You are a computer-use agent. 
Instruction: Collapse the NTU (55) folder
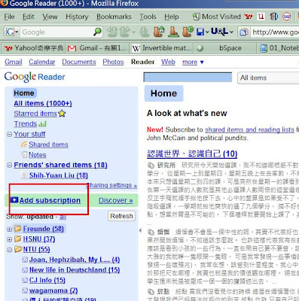(10, 250)
